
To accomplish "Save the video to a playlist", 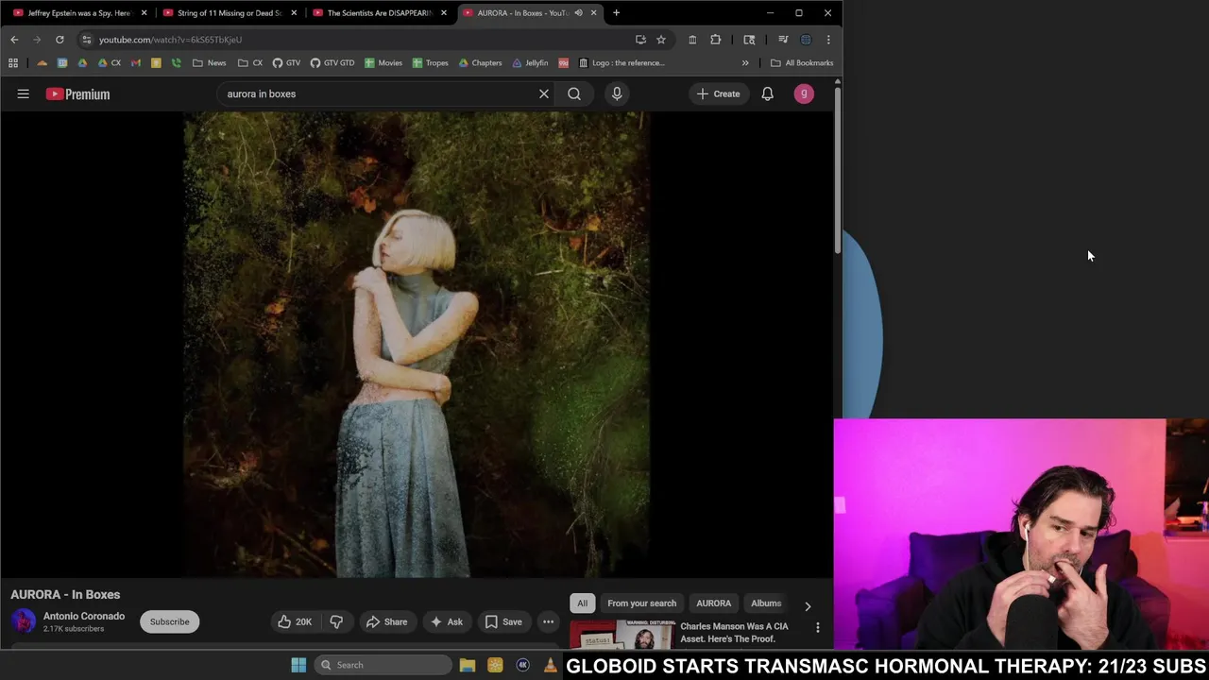I will tap(503, 621).
